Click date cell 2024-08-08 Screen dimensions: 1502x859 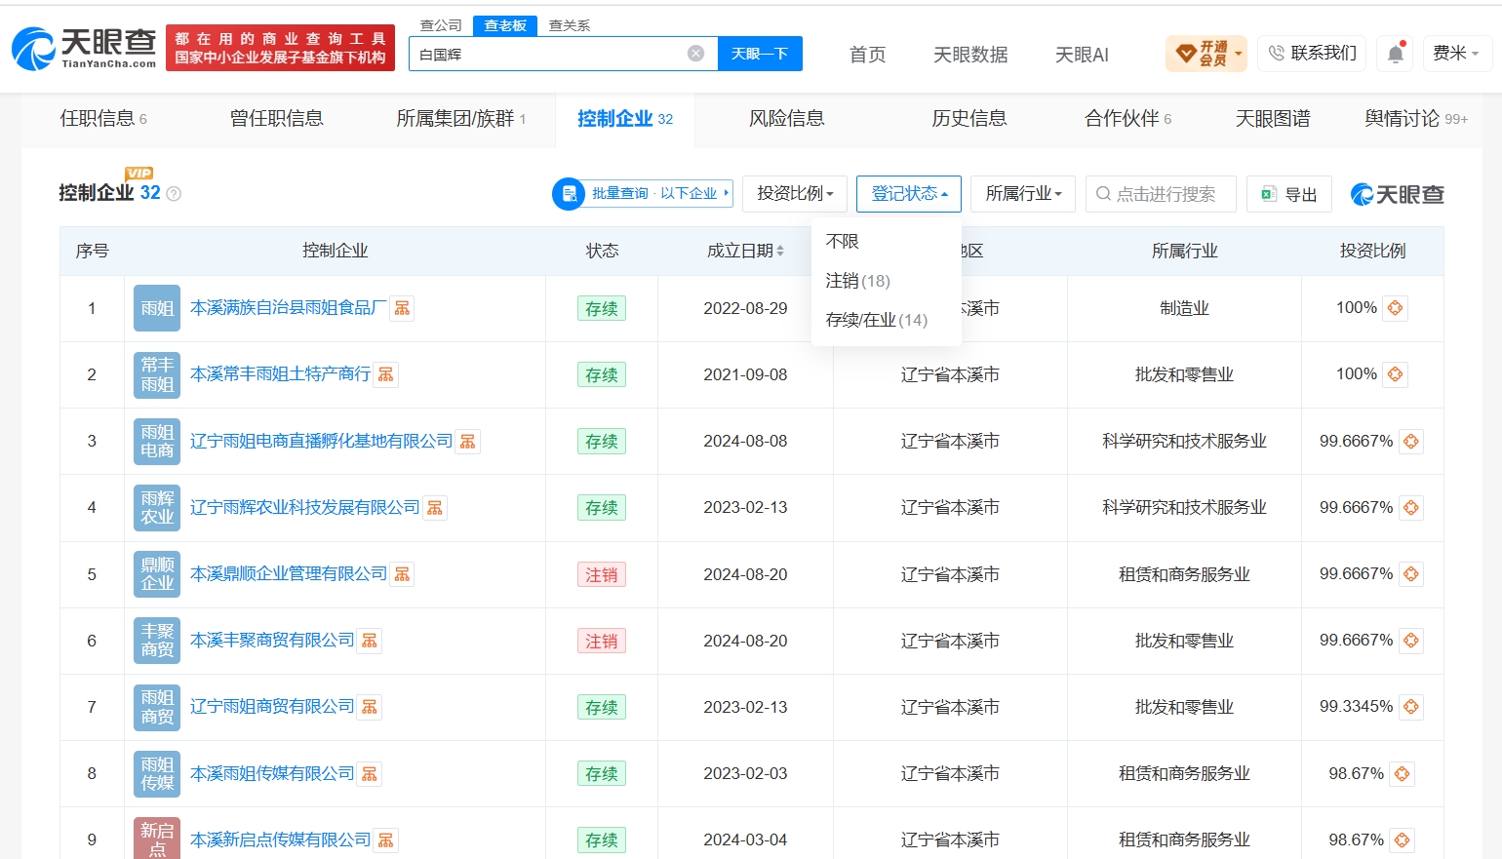tap(745, 442)
